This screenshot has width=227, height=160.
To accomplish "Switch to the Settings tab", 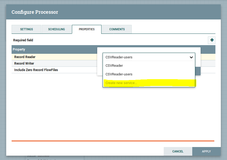I will tap(26, 29).
